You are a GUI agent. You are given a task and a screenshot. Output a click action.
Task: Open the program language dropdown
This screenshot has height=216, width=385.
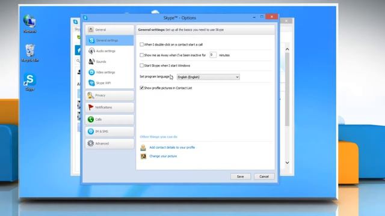coord(208,77)
